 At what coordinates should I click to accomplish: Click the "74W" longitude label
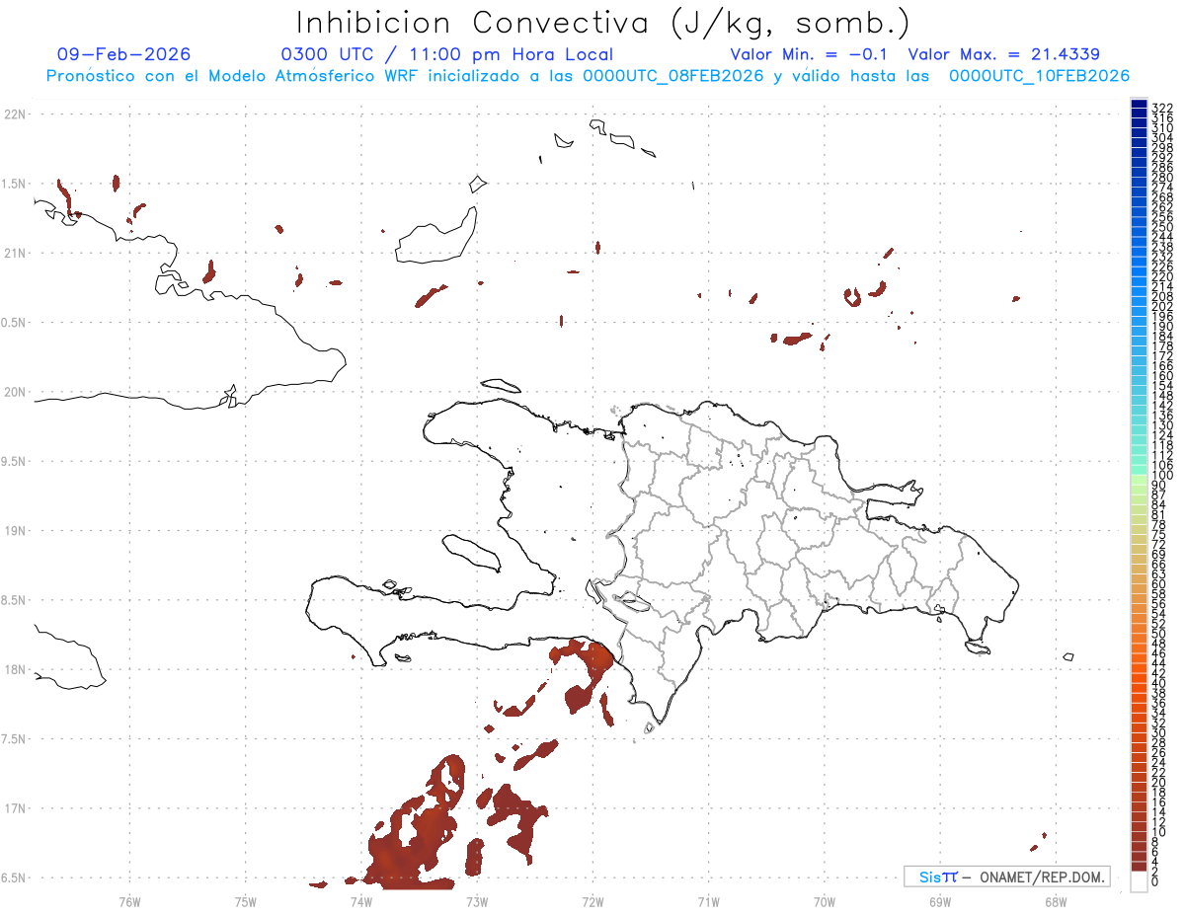pyautogui.click(x=360, y=900)
